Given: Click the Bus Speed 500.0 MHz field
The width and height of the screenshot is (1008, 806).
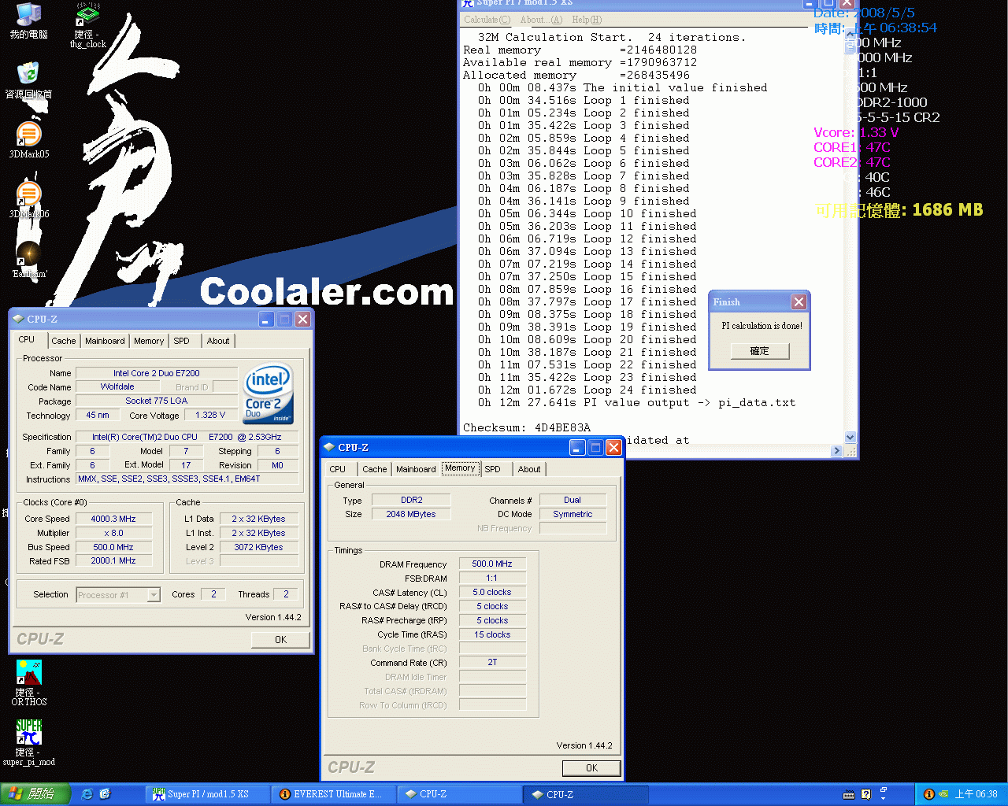Looking at the screenshot, I should click(x=113, y=547).
